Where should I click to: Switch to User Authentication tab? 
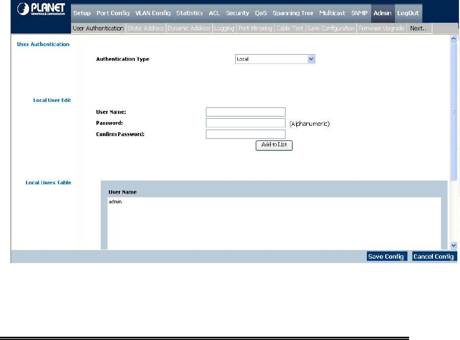tap(98, 28)
